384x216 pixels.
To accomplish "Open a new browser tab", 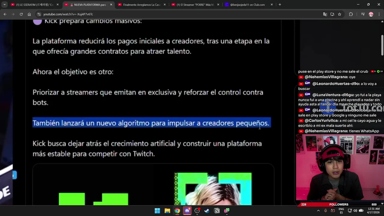I will 280,4.
